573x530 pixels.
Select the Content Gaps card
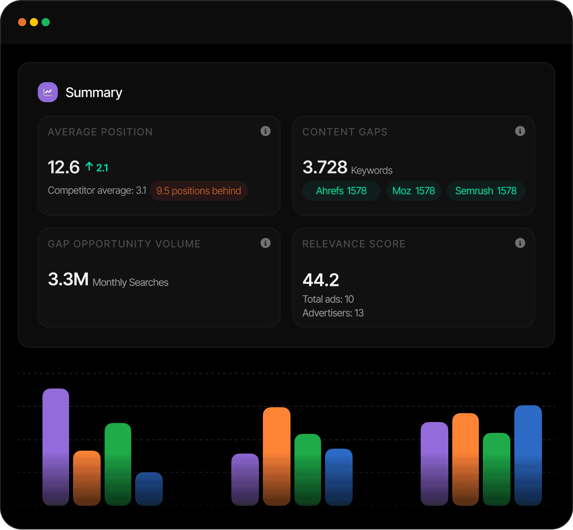point(414,165)
